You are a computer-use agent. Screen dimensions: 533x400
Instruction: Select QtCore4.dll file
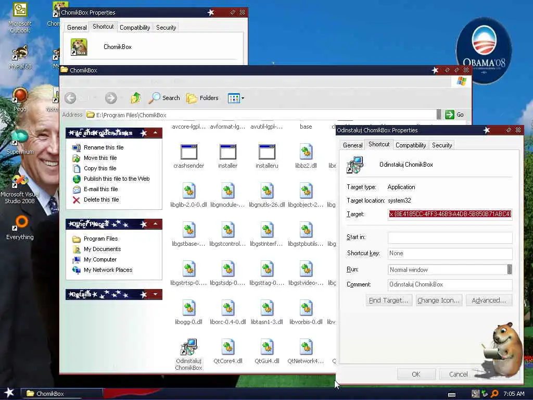tap(228, 352)
